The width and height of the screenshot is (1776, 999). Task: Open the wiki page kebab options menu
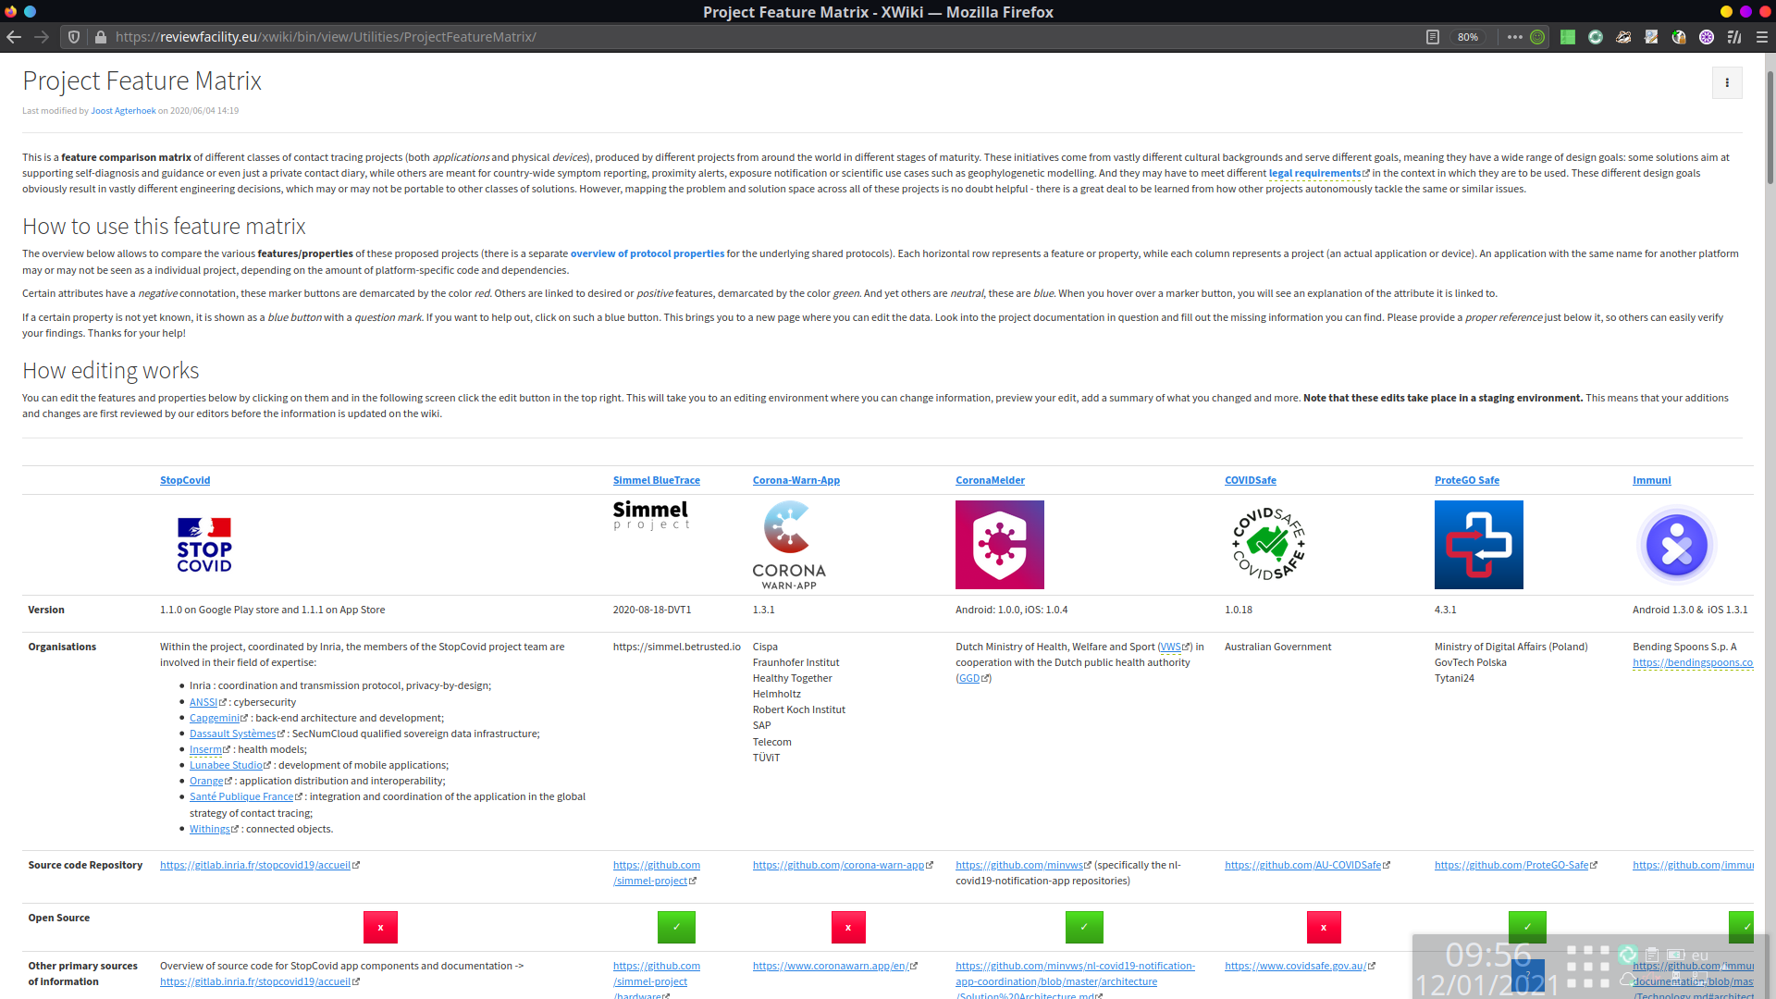tap(1727, 82)
